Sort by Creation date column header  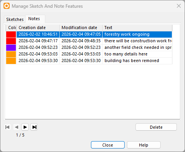38,28
